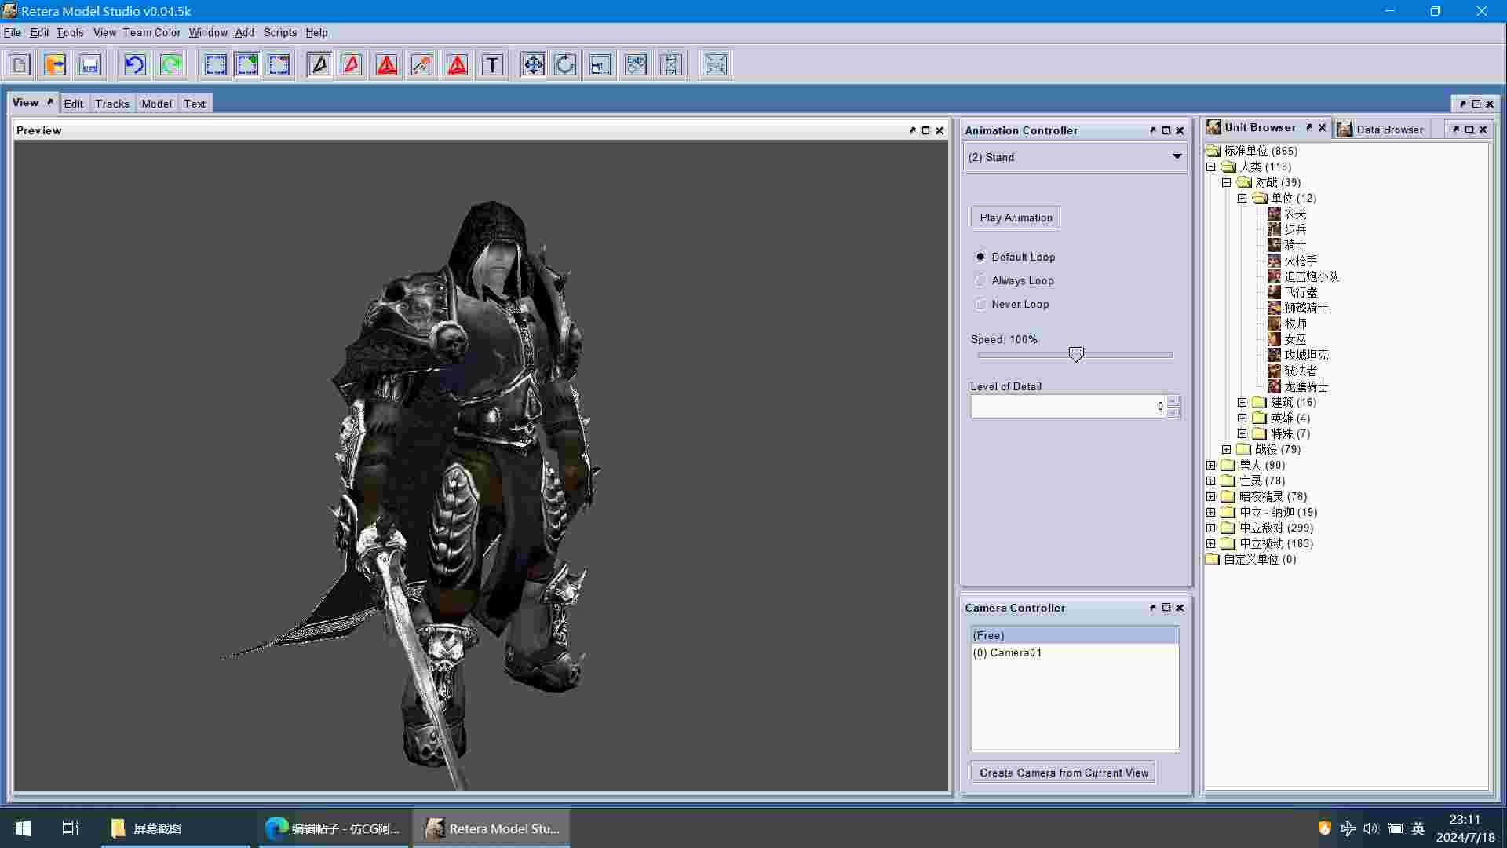This screenshot has height=848, width=1507.
Task: Collapse the 单位 (12) tree folder
Action: (1242, 198)
